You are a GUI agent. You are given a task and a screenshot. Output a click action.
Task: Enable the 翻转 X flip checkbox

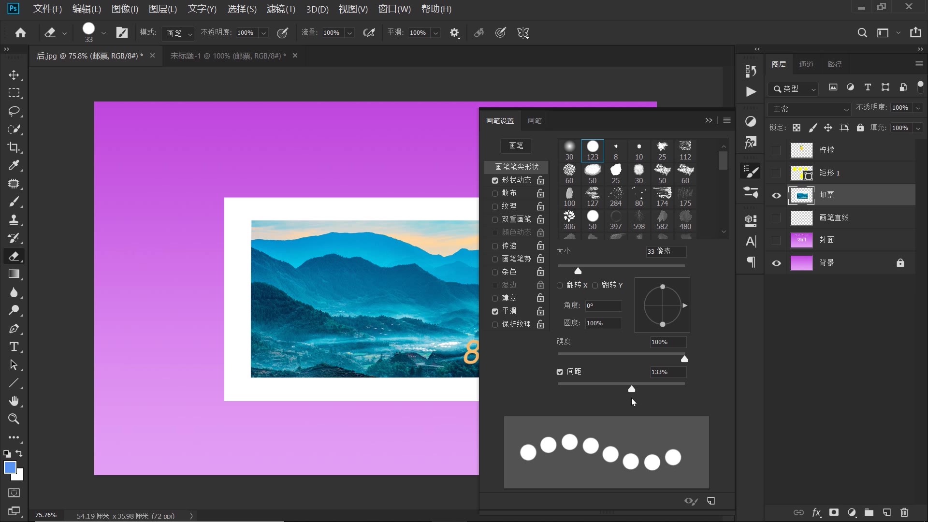pos(560,285)
